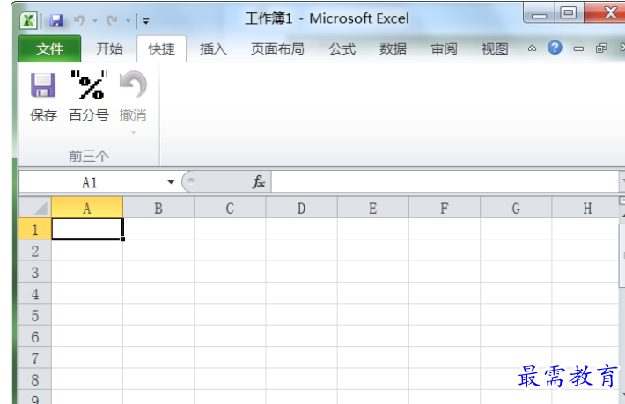This screenshot has width=625, height=404.
Task: Select column B header
Action: click(158, 208)
